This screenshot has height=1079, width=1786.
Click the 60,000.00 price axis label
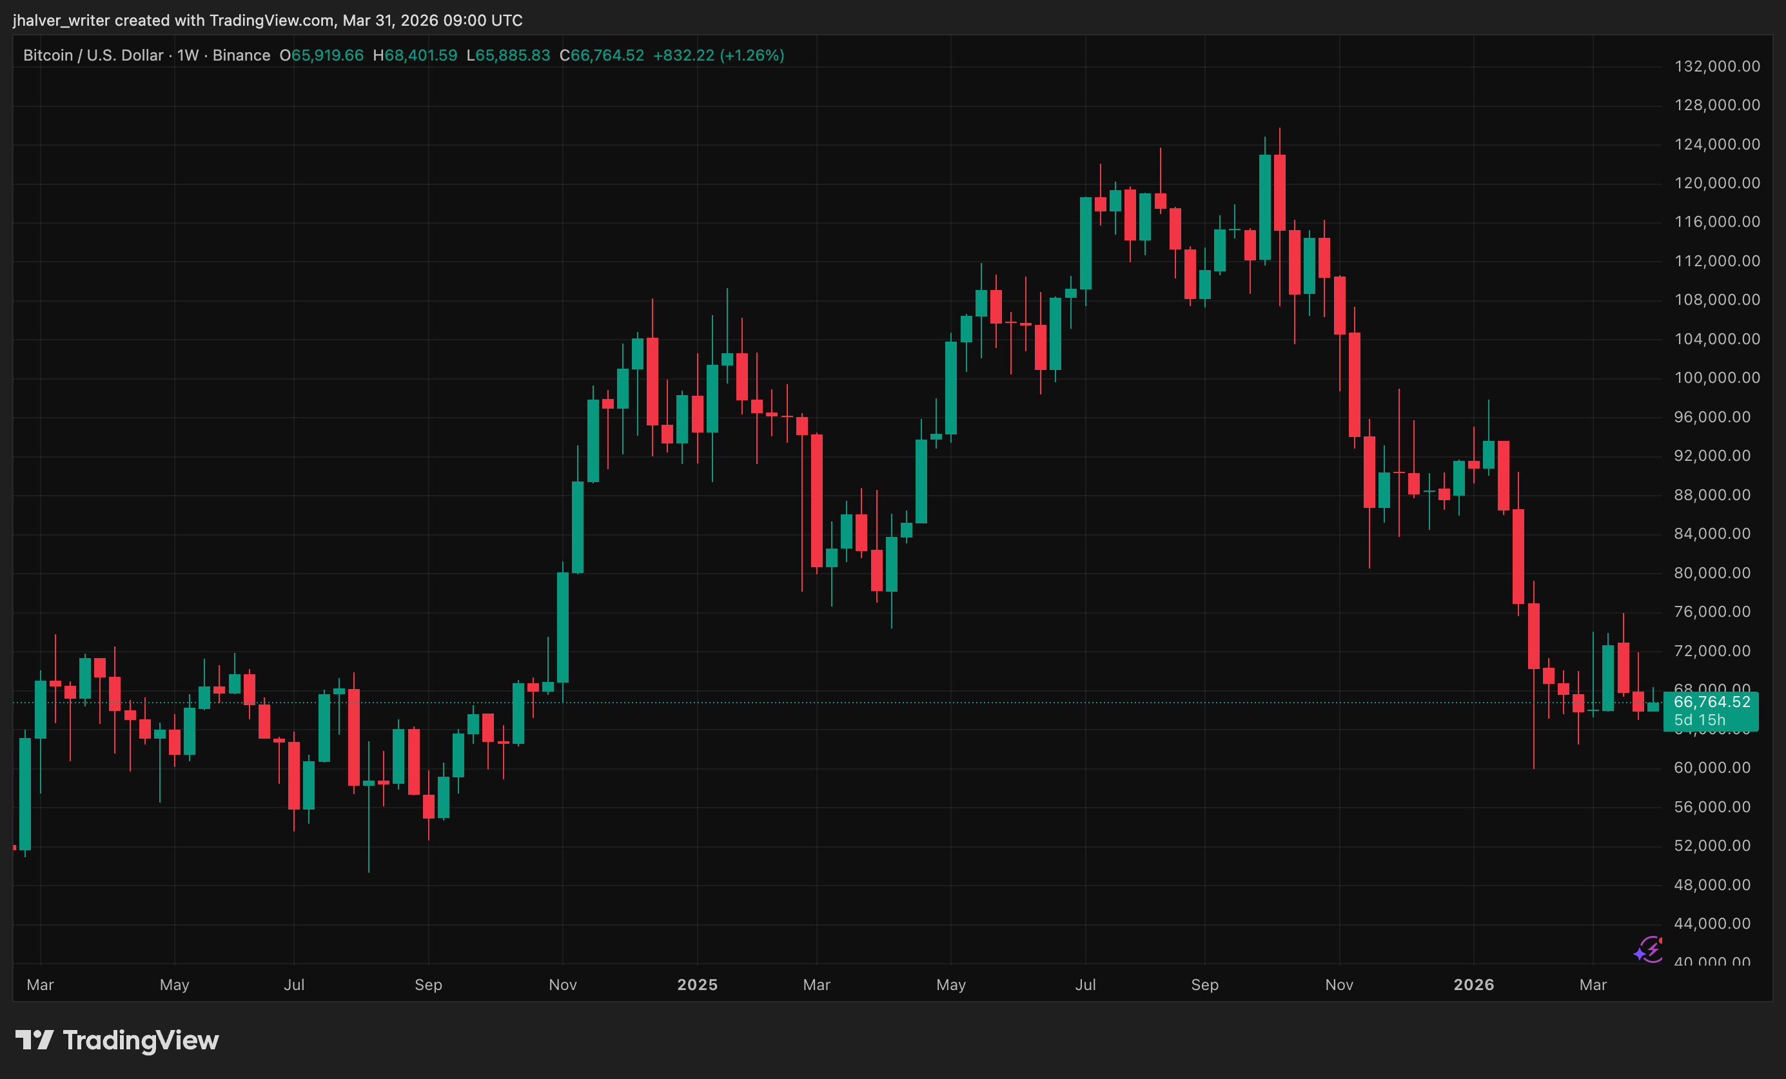pos(1712,768)
